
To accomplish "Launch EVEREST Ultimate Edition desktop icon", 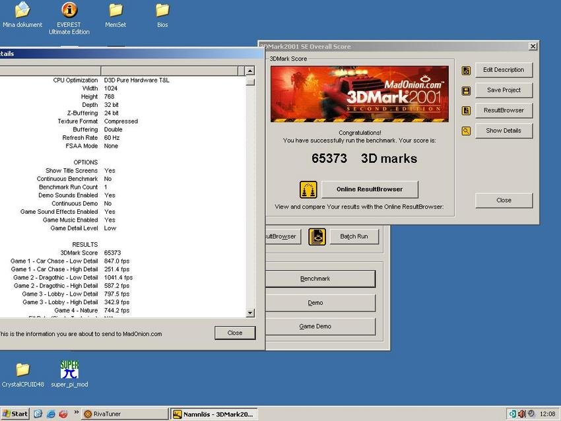I will 69,17.
